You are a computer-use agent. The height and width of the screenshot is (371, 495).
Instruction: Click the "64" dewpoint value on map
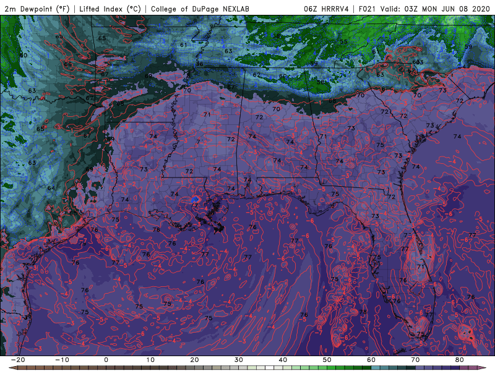click(x=51, y=188)
